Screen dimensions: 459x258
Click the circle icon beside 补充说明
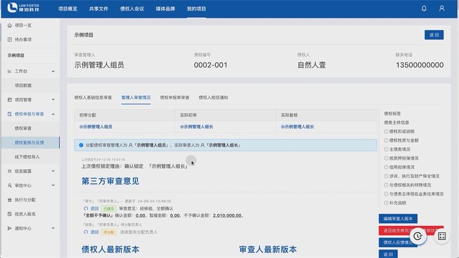click(386, 203)
